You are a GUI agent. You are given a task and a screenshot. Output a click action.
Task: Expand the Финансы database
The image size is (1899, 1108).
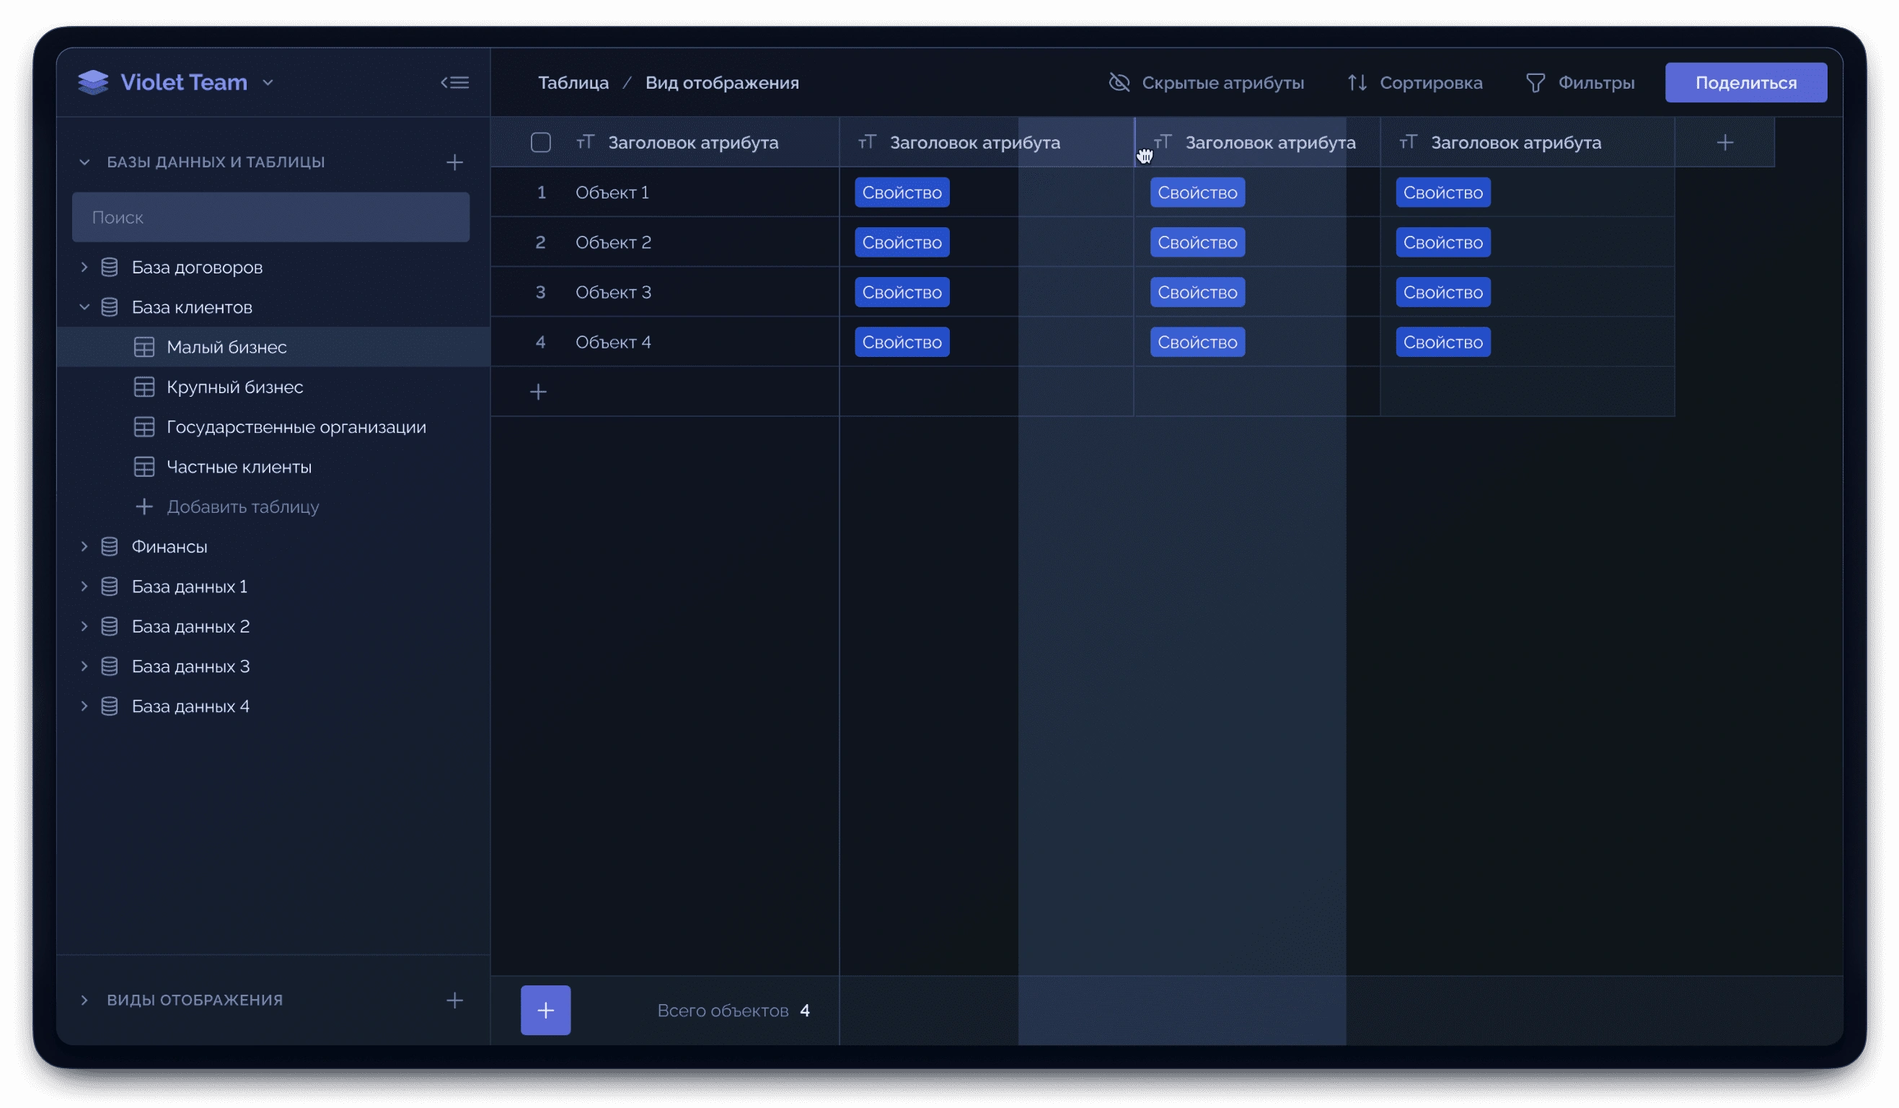[x=84, y=547]
